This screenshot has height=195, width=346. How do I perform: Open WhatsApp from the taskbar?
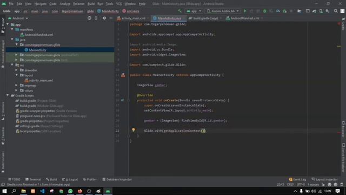[x=70, y=191]
